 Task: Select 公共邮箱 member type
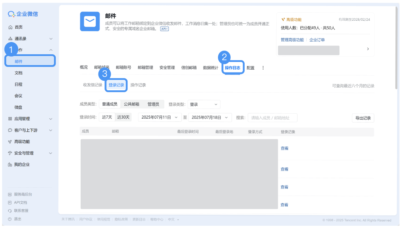(x=132, y=104)
